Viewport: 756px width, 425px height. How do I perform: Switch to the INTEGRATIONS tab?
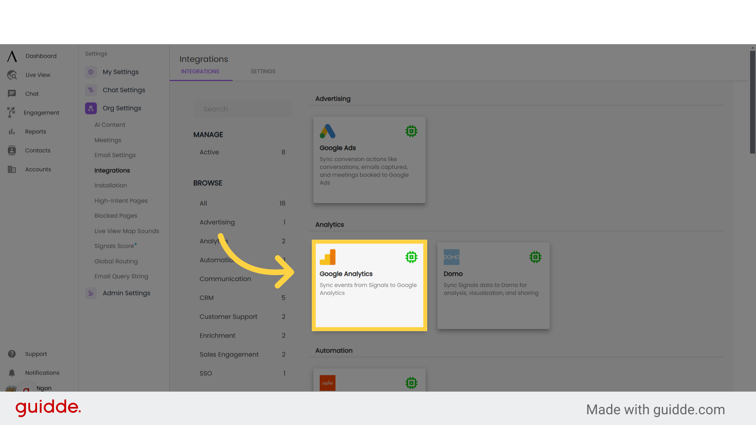200,72
